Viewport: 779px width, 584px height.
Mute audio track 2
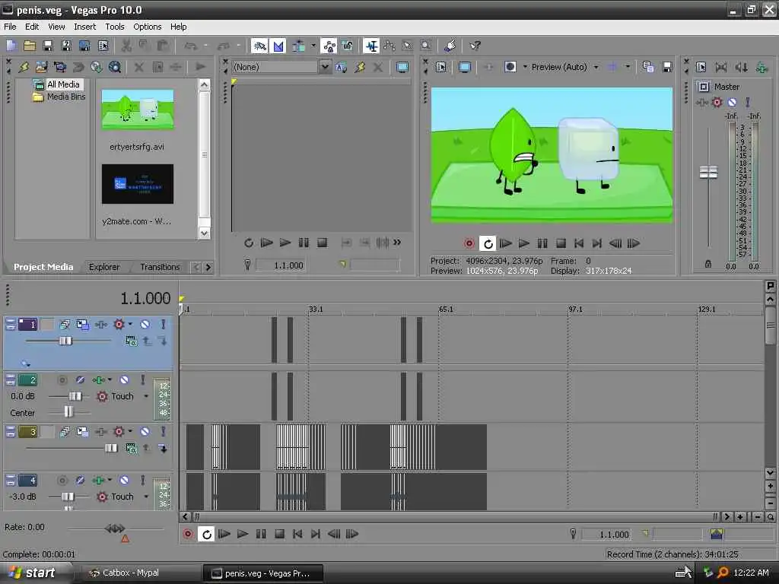click(x=124, y=380)
